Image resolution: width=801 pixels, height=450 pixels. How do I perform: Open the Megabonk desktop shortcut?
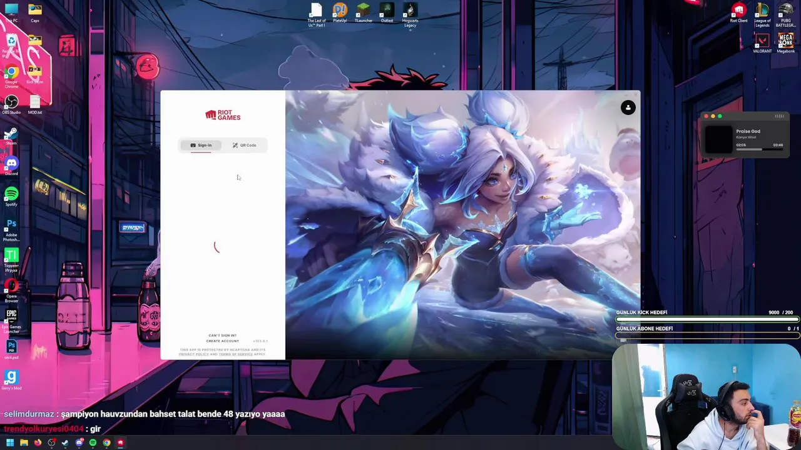pyautogui.click(x=786, y=44)
